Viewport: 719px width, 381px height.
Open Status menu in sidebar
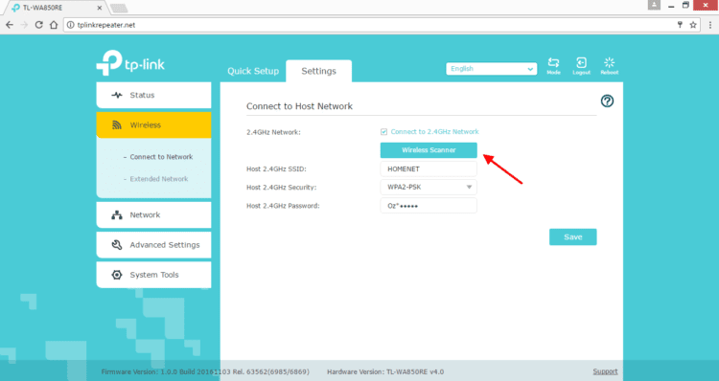coord(153,96)
